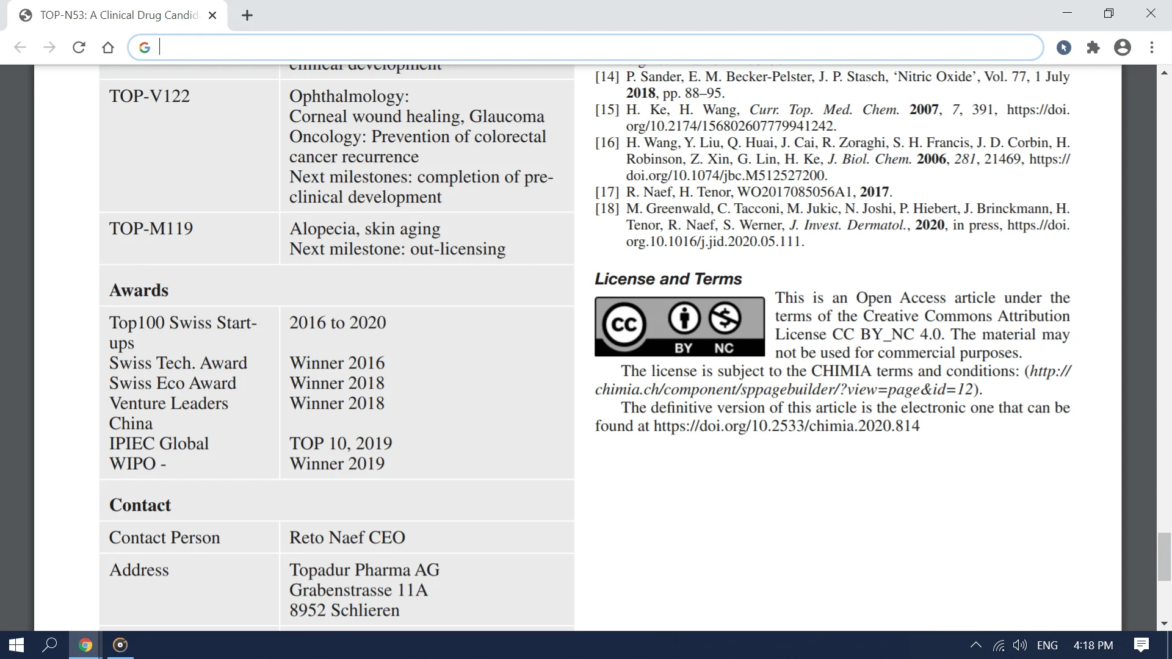The image size is (1172, 659).
Task: Open the blue cursor extension icon
Action: coord(1064,48)
